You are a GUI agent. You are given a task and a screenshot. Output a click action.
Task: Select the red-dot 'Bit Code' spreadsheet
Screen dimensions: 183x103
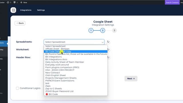(x=75, y=94)
